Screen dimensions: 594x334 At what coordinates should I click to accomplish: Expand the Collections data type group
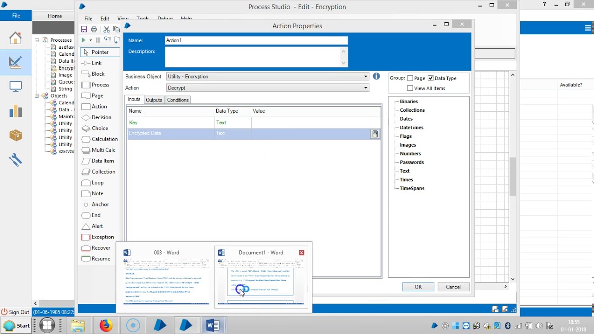coord(412,110)
